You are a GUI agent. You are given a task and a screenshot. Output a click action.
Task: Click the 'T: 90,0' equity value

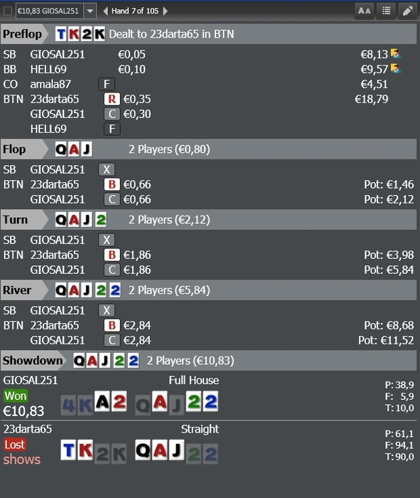399,457
